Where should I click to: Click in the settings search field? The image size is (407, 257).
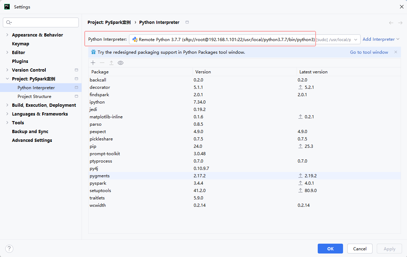tap(41, 22)
